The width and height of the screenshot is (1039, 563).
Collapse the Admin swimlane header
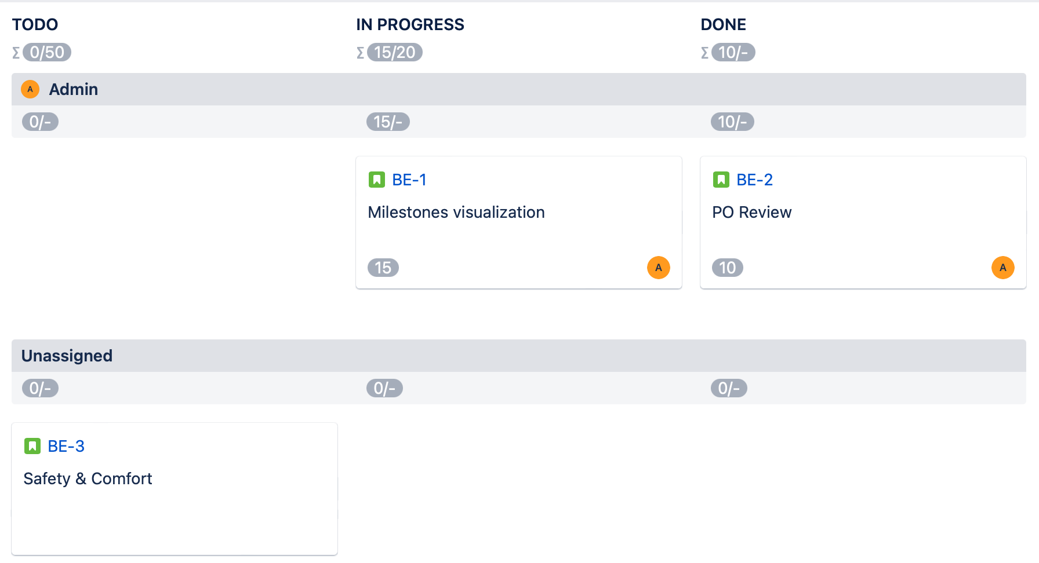(74, 89)
